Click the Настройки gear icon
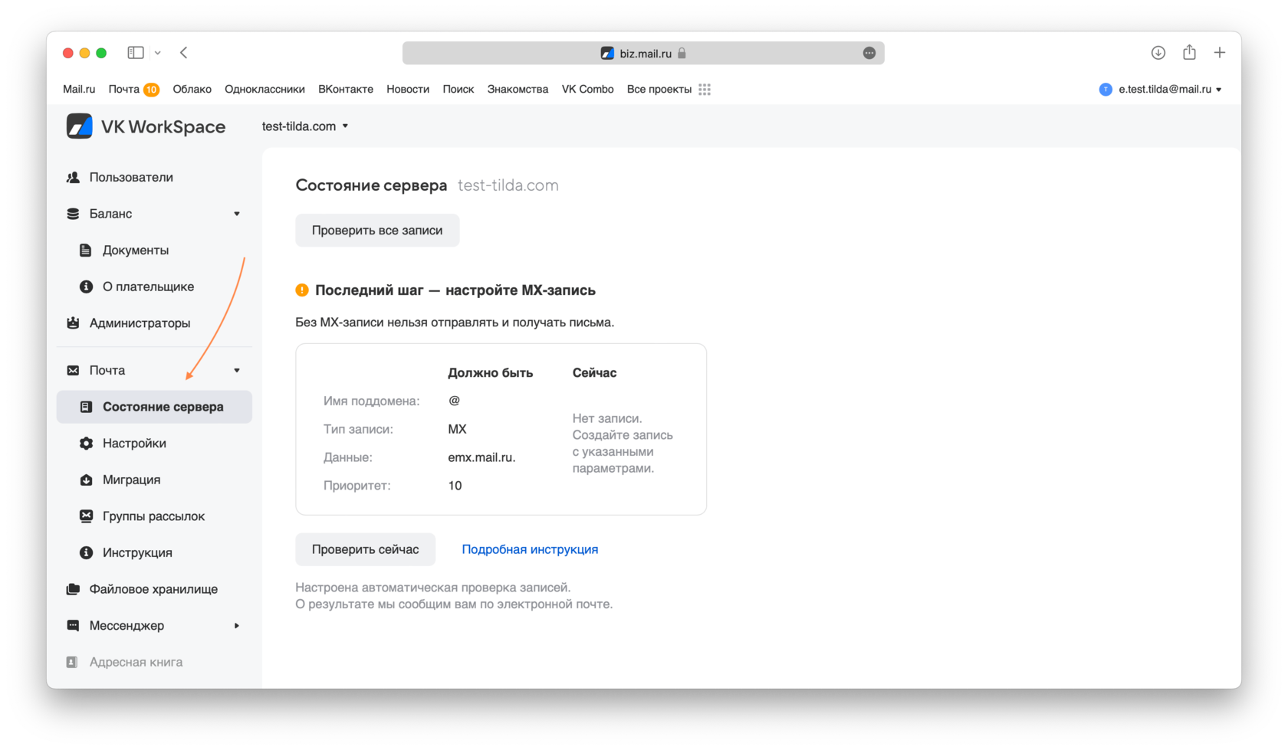1288x750 pixels. [86, 444]
